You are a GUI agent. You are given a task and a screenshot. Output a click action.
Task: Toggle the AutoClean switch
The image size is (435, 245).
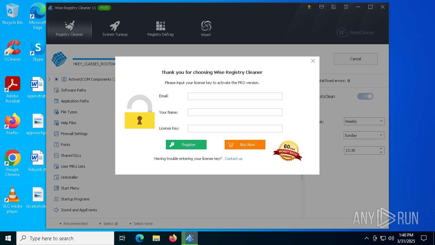(365, 96)
